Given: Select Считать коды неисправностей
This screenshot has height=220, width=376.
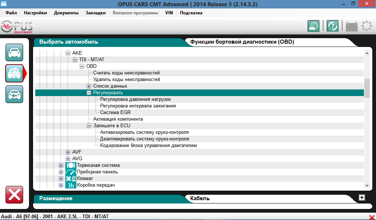Looking at the screenshot, I should pos(126,73).
